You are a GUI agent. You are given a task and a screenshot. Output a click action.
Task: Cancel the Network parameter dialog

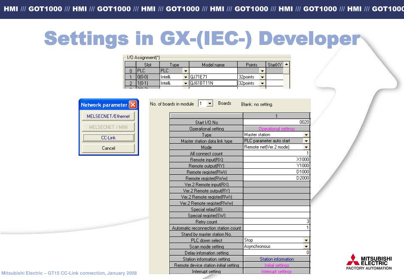pos(108,148)
